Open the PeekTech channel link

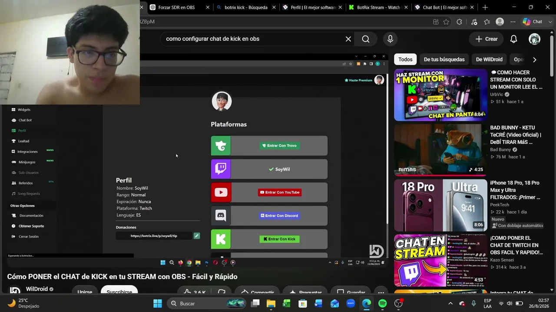coord(500,205)
